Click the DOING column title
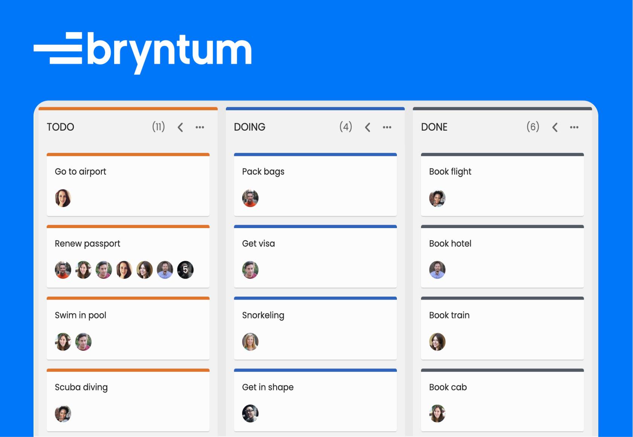This screenshot has width=633, height=437. pos(250,127)
